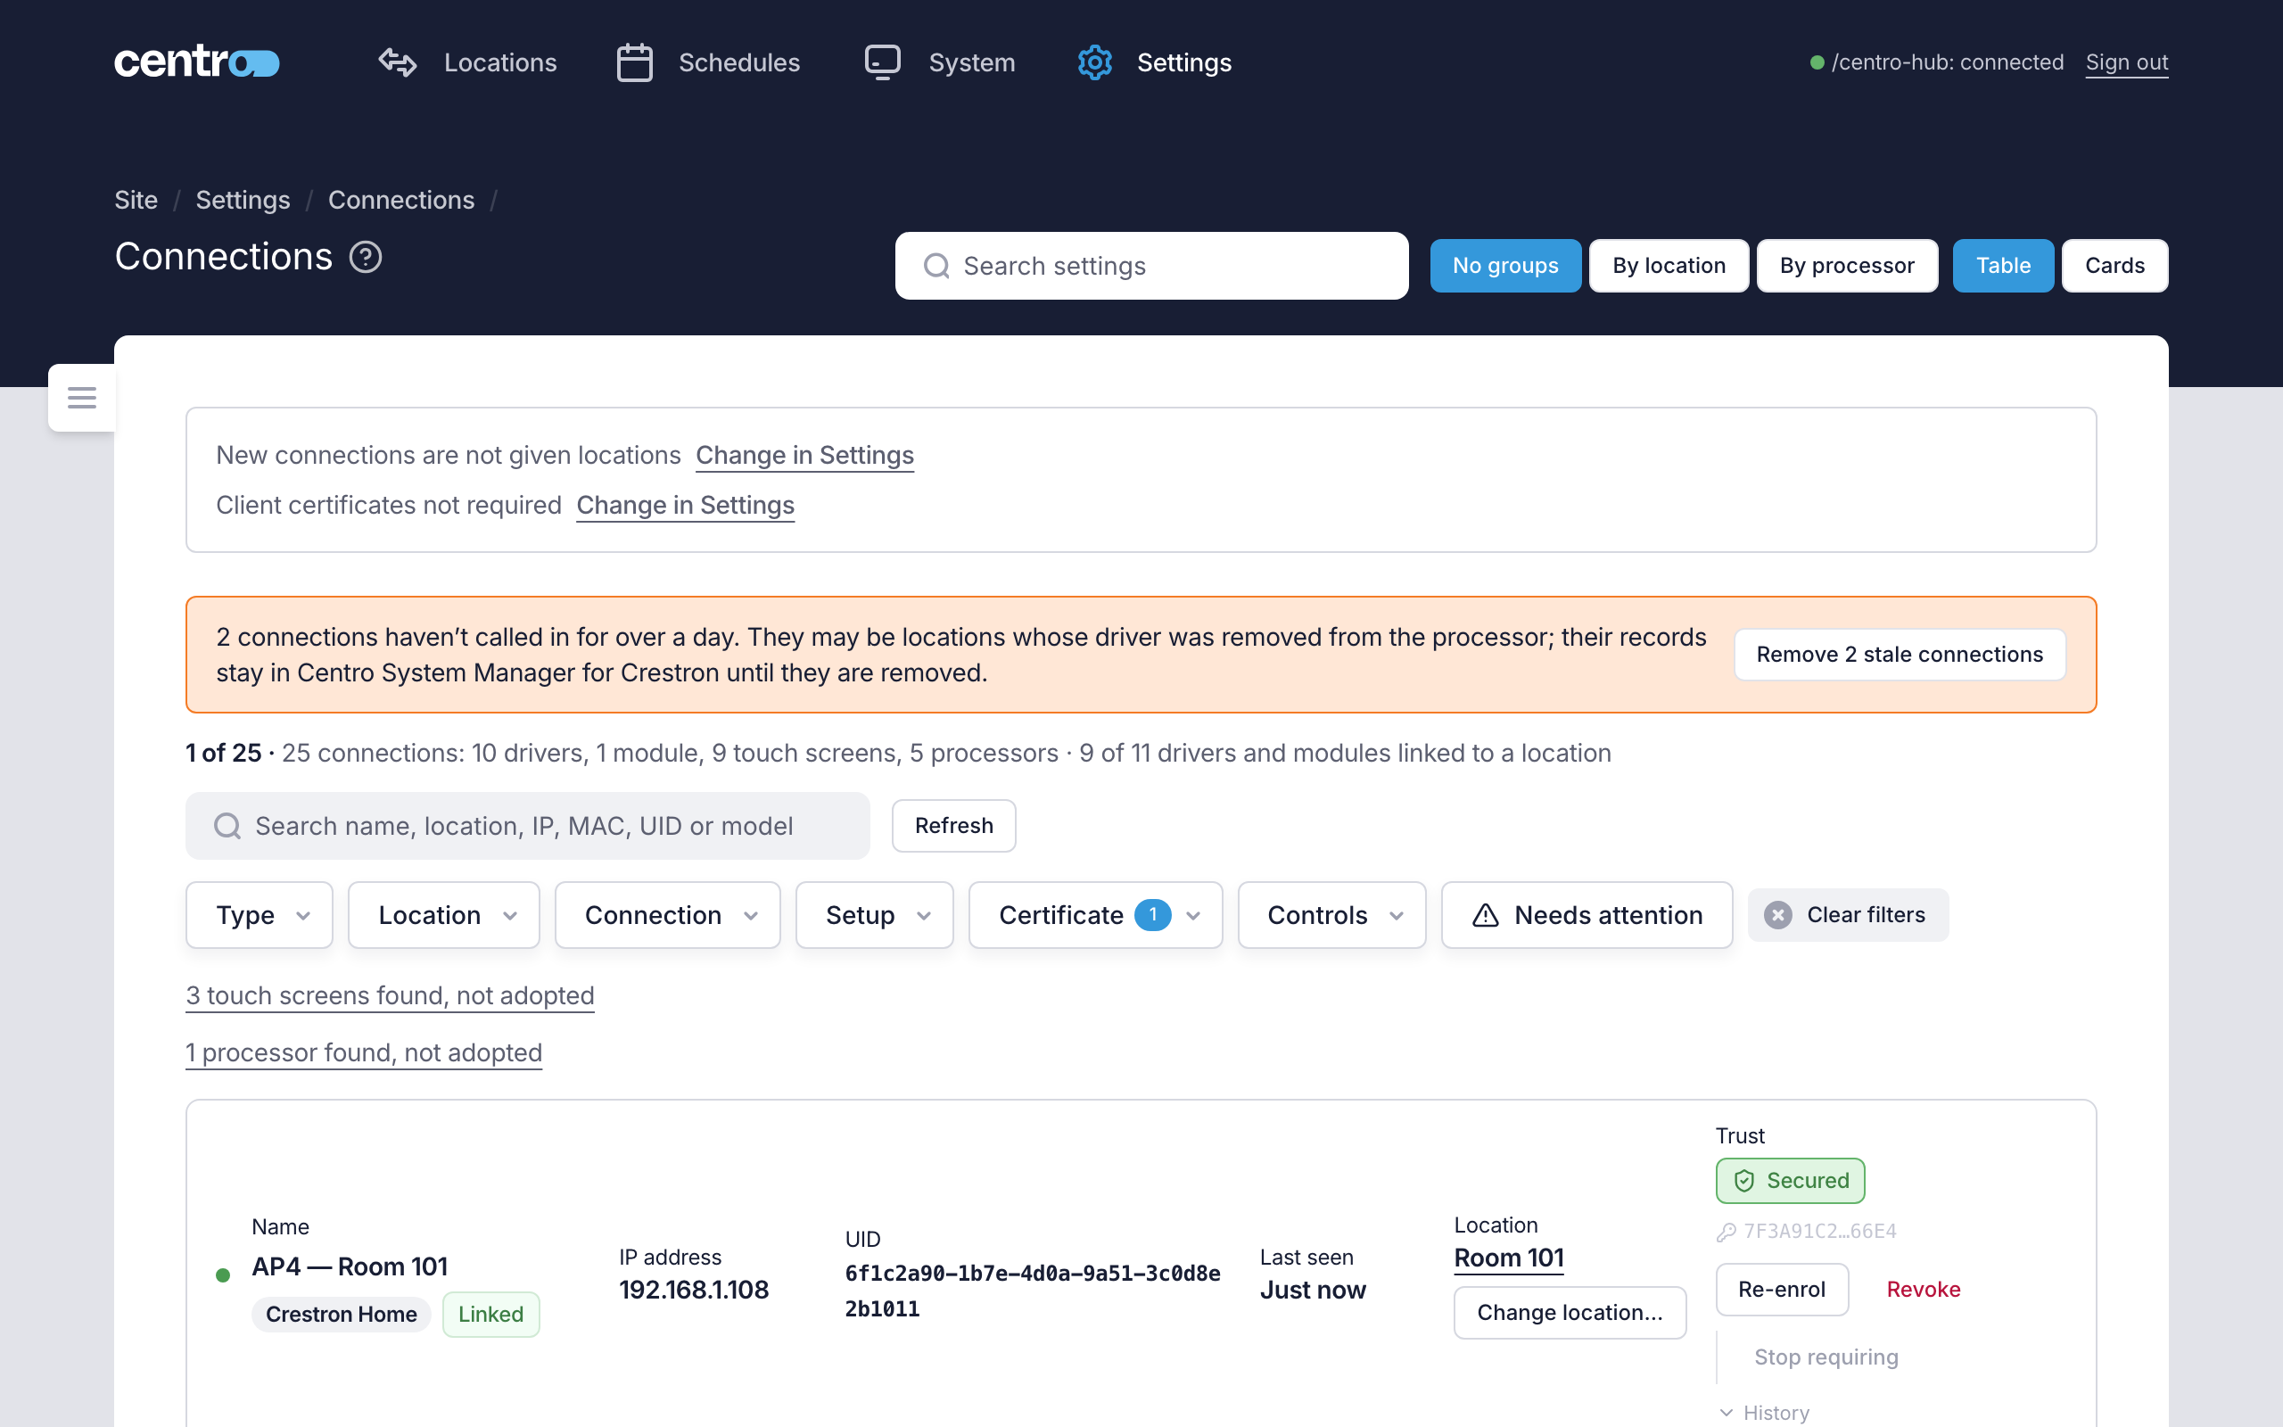Go to Connections breadcrumb
The image size is (2283, 1427).
401,200
